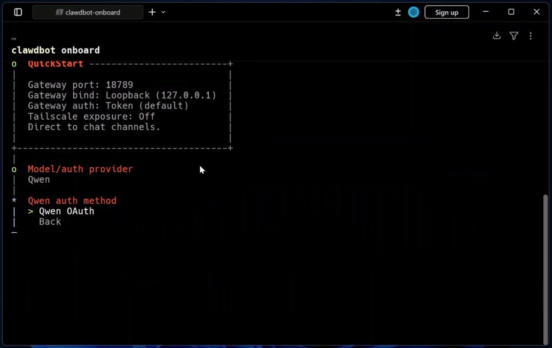Open the block filter funnel icon

tap(514, 36)
